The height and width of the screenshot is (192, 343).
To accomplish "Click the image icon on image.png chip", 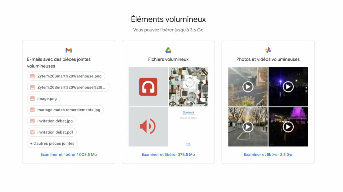I will (32, 99).
